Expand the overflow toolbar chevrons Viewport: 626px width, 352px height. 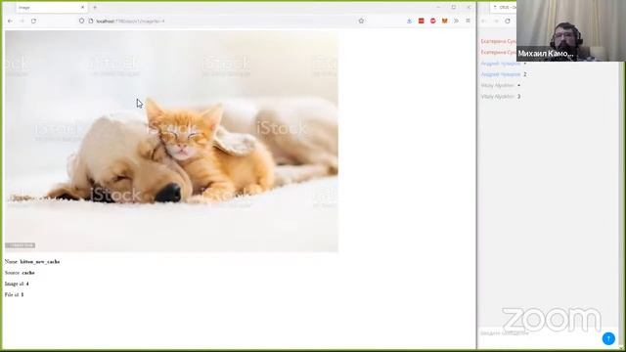coord(456,21)
